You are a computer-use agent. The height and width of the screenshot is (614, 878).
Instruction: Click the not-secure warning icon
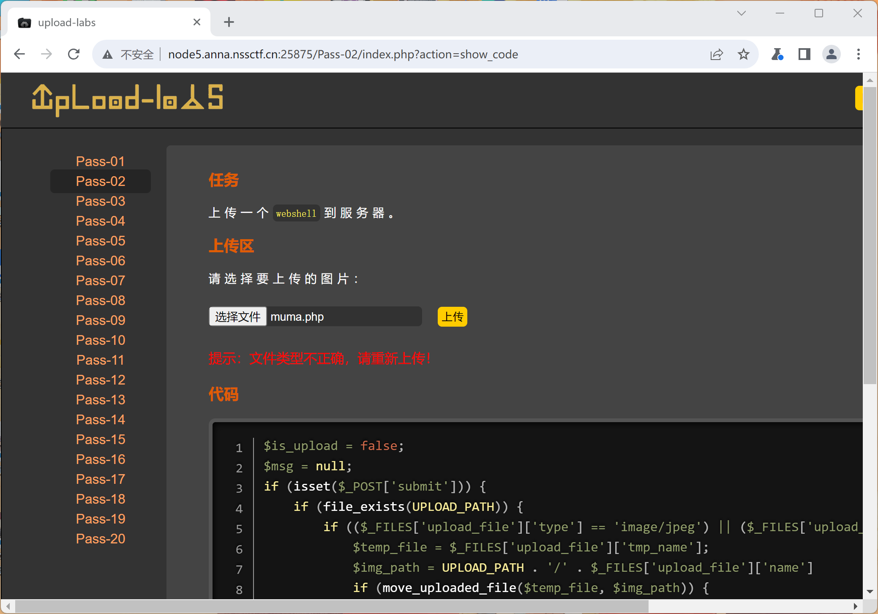coord(108,55)
